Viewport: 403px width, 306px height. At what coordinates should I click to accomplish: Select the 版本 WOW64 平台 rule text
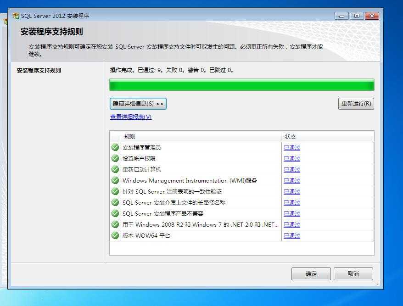point(146,235)
